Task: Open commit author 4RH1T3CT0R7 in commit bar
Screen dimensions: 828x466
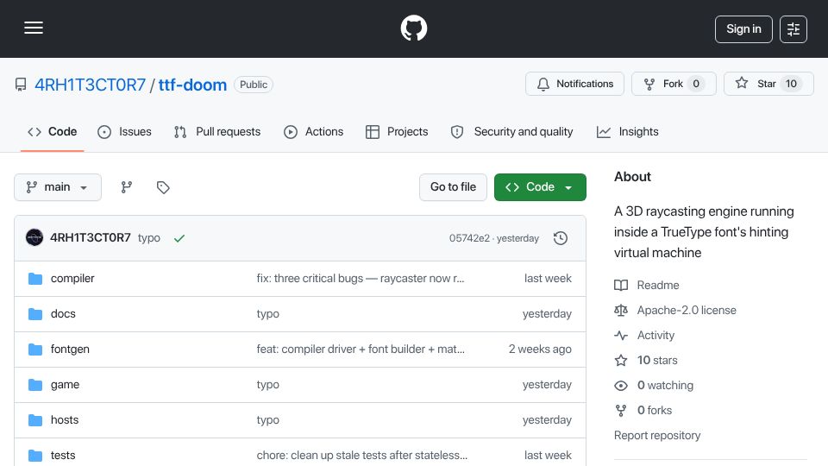Action: coord(91,238)
